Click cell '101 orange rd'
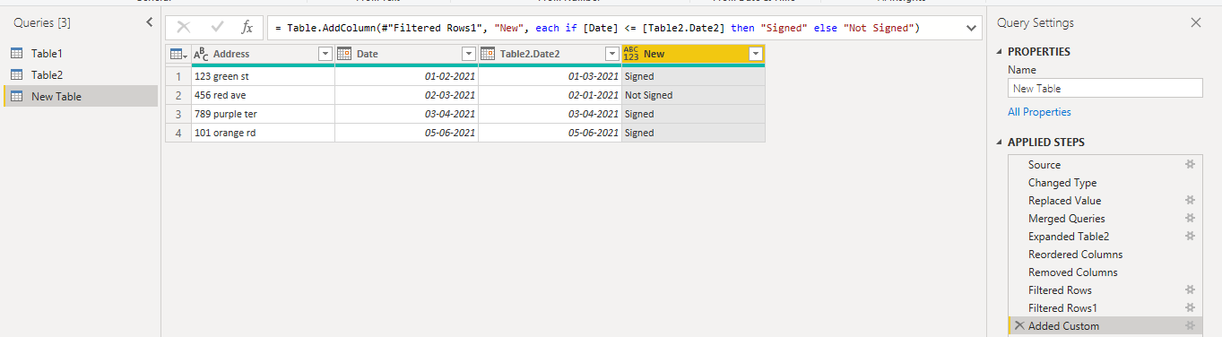 tap(263, 133)
